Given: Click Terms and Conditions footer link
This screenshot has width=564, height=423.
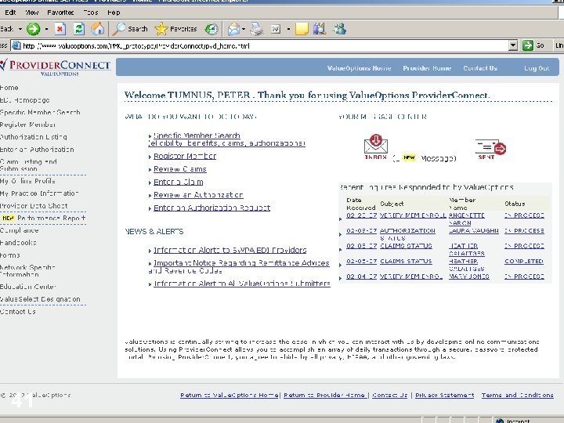Looking at the screenshot, I should point(517,395).
